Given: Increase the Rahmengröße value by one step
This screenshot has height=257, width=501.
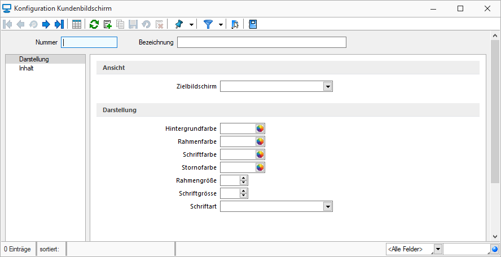Looking at the screenshot, I should (x=244, y=178).
